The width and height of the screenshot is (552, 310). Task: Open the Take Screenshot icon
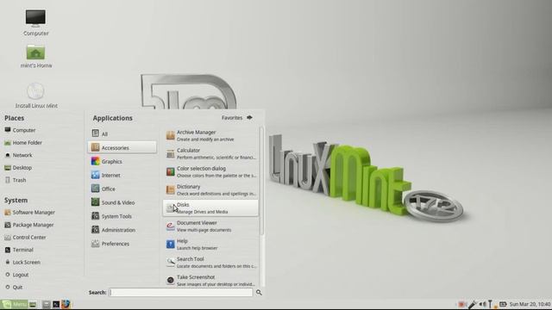tap(171, 280)
